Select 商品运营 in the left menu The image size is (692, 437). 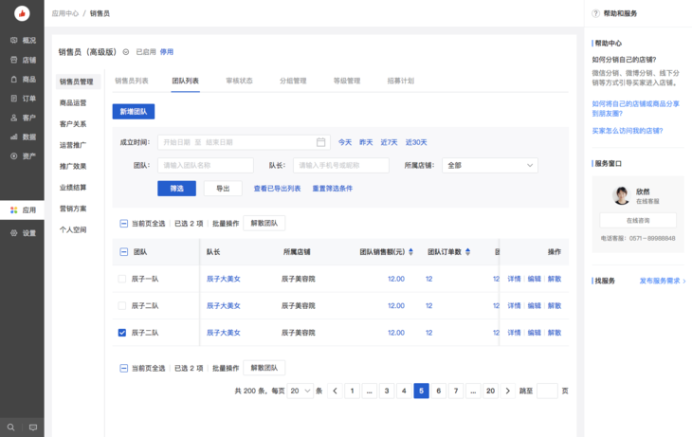coord(73,102)
